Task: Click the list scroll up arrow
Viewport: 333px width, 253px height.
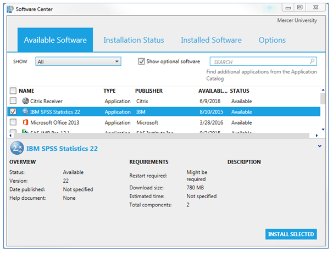Action: click(x=323, y=90)
